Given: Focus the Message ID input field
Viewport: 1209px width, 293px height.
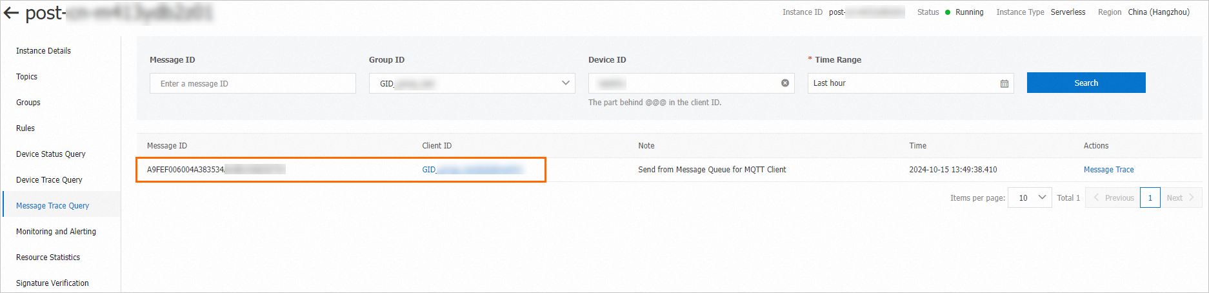Looking at the screenshot, I should point(252,83).
